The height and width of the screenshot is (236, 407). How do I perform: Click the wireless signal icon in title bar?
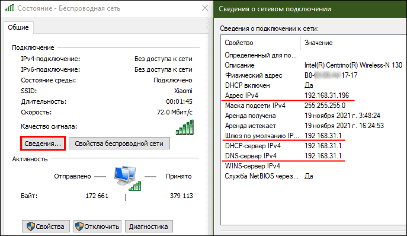[9, 8]
